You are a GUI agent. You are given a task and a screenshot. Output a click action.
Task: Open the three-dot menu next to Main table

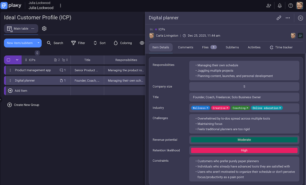click(x=33, y=29)
